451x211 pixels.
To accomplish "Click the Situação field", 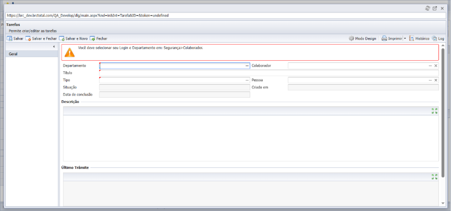I will 175,87.
